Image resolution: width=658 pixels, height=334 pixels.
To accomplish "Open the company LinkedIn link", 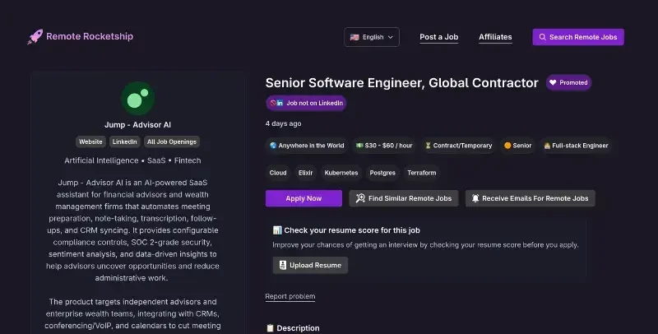I will [x=124, y=141].
